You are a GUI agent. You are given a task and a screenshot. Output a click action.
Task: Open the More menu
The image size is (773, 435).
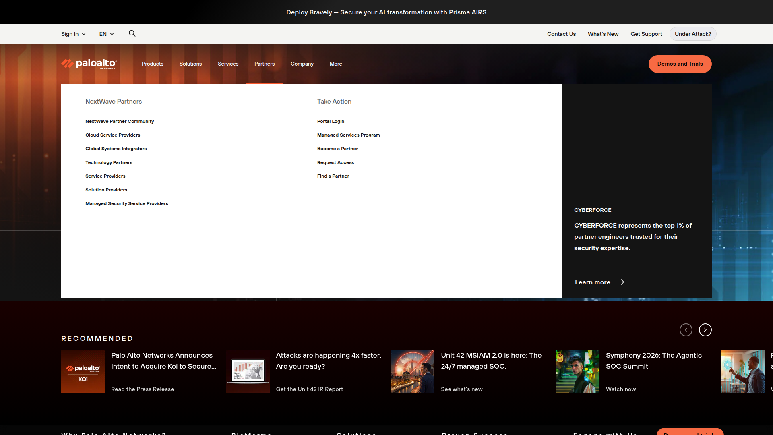click(x=336, y=64)
